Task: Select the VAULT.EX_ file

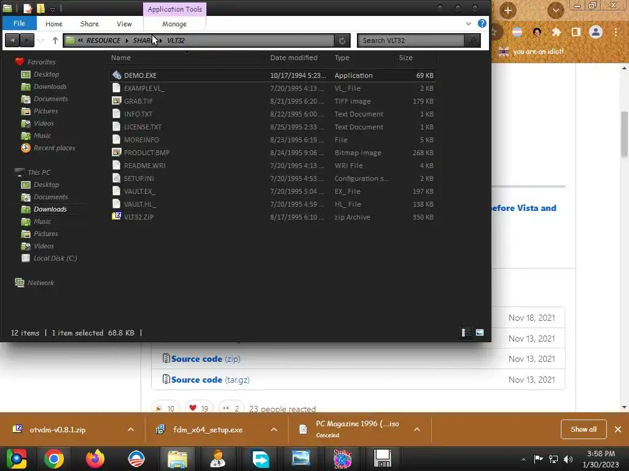Action: pos(272,191)
